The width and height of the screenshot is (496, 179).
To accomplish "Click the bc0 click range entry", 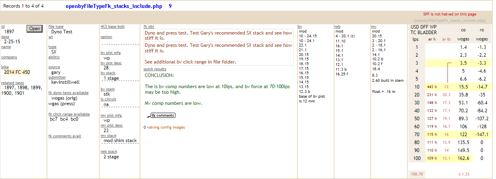I will click(74, 119).
